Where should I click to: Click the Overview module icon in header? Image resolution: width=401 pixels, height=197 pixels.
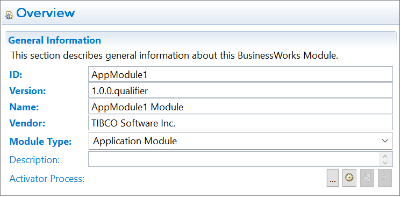(9, 15)
